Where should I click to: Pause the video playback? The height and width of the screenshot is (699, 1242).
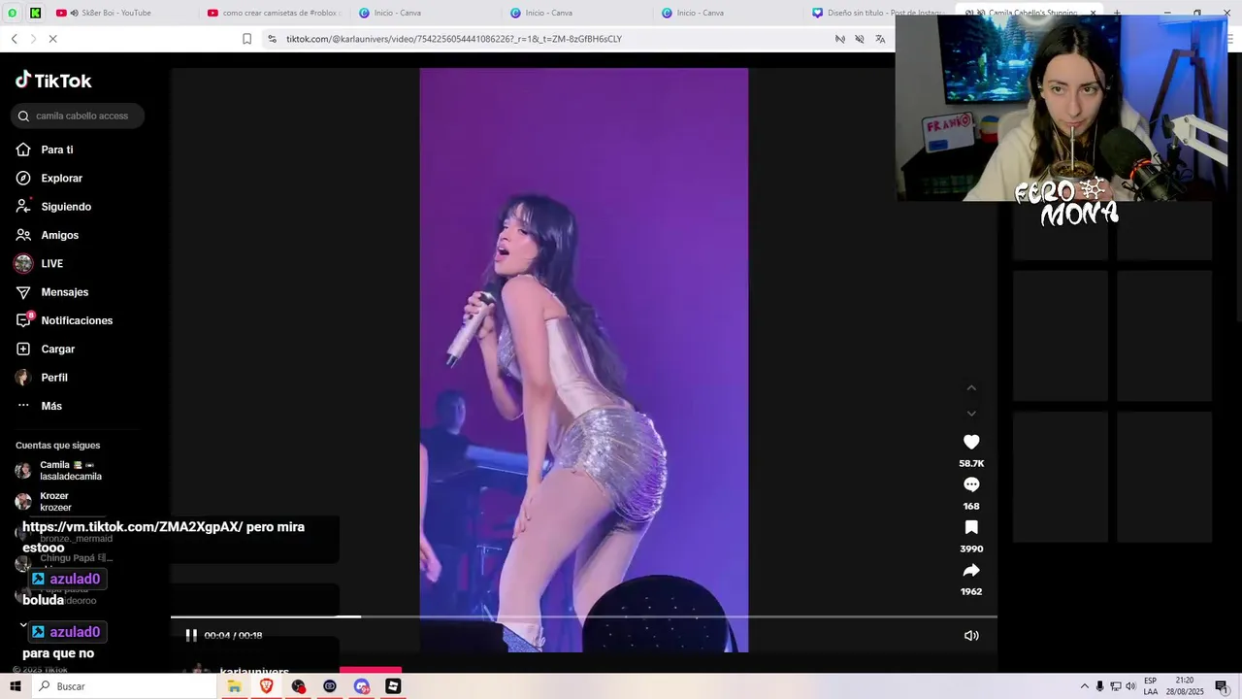(191, 635)
